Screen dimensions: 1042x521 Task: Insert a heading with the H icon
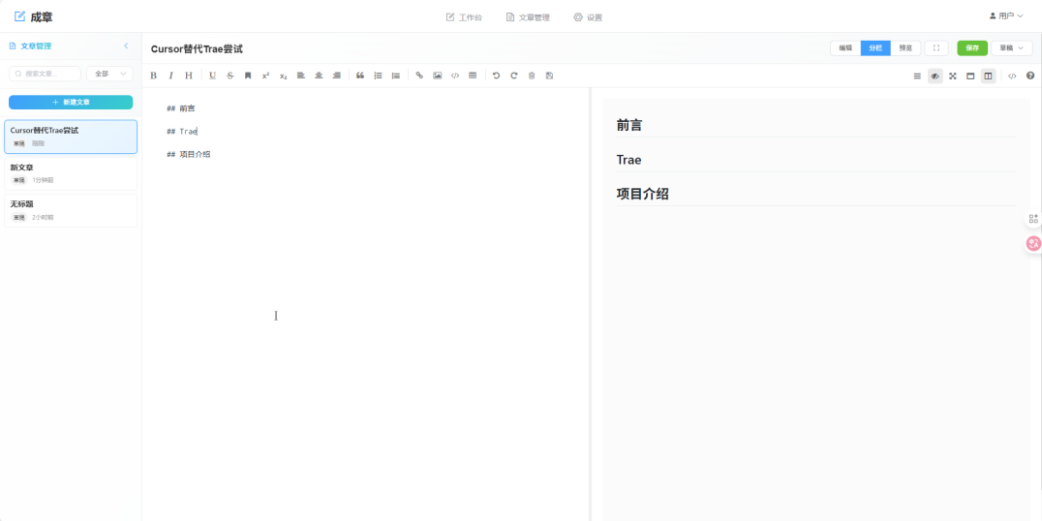coord(189,76)
